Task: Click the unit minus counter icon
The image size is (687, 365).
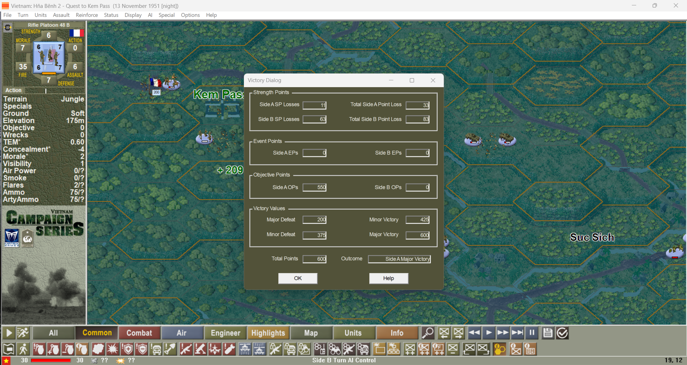Action: point(453,349)
